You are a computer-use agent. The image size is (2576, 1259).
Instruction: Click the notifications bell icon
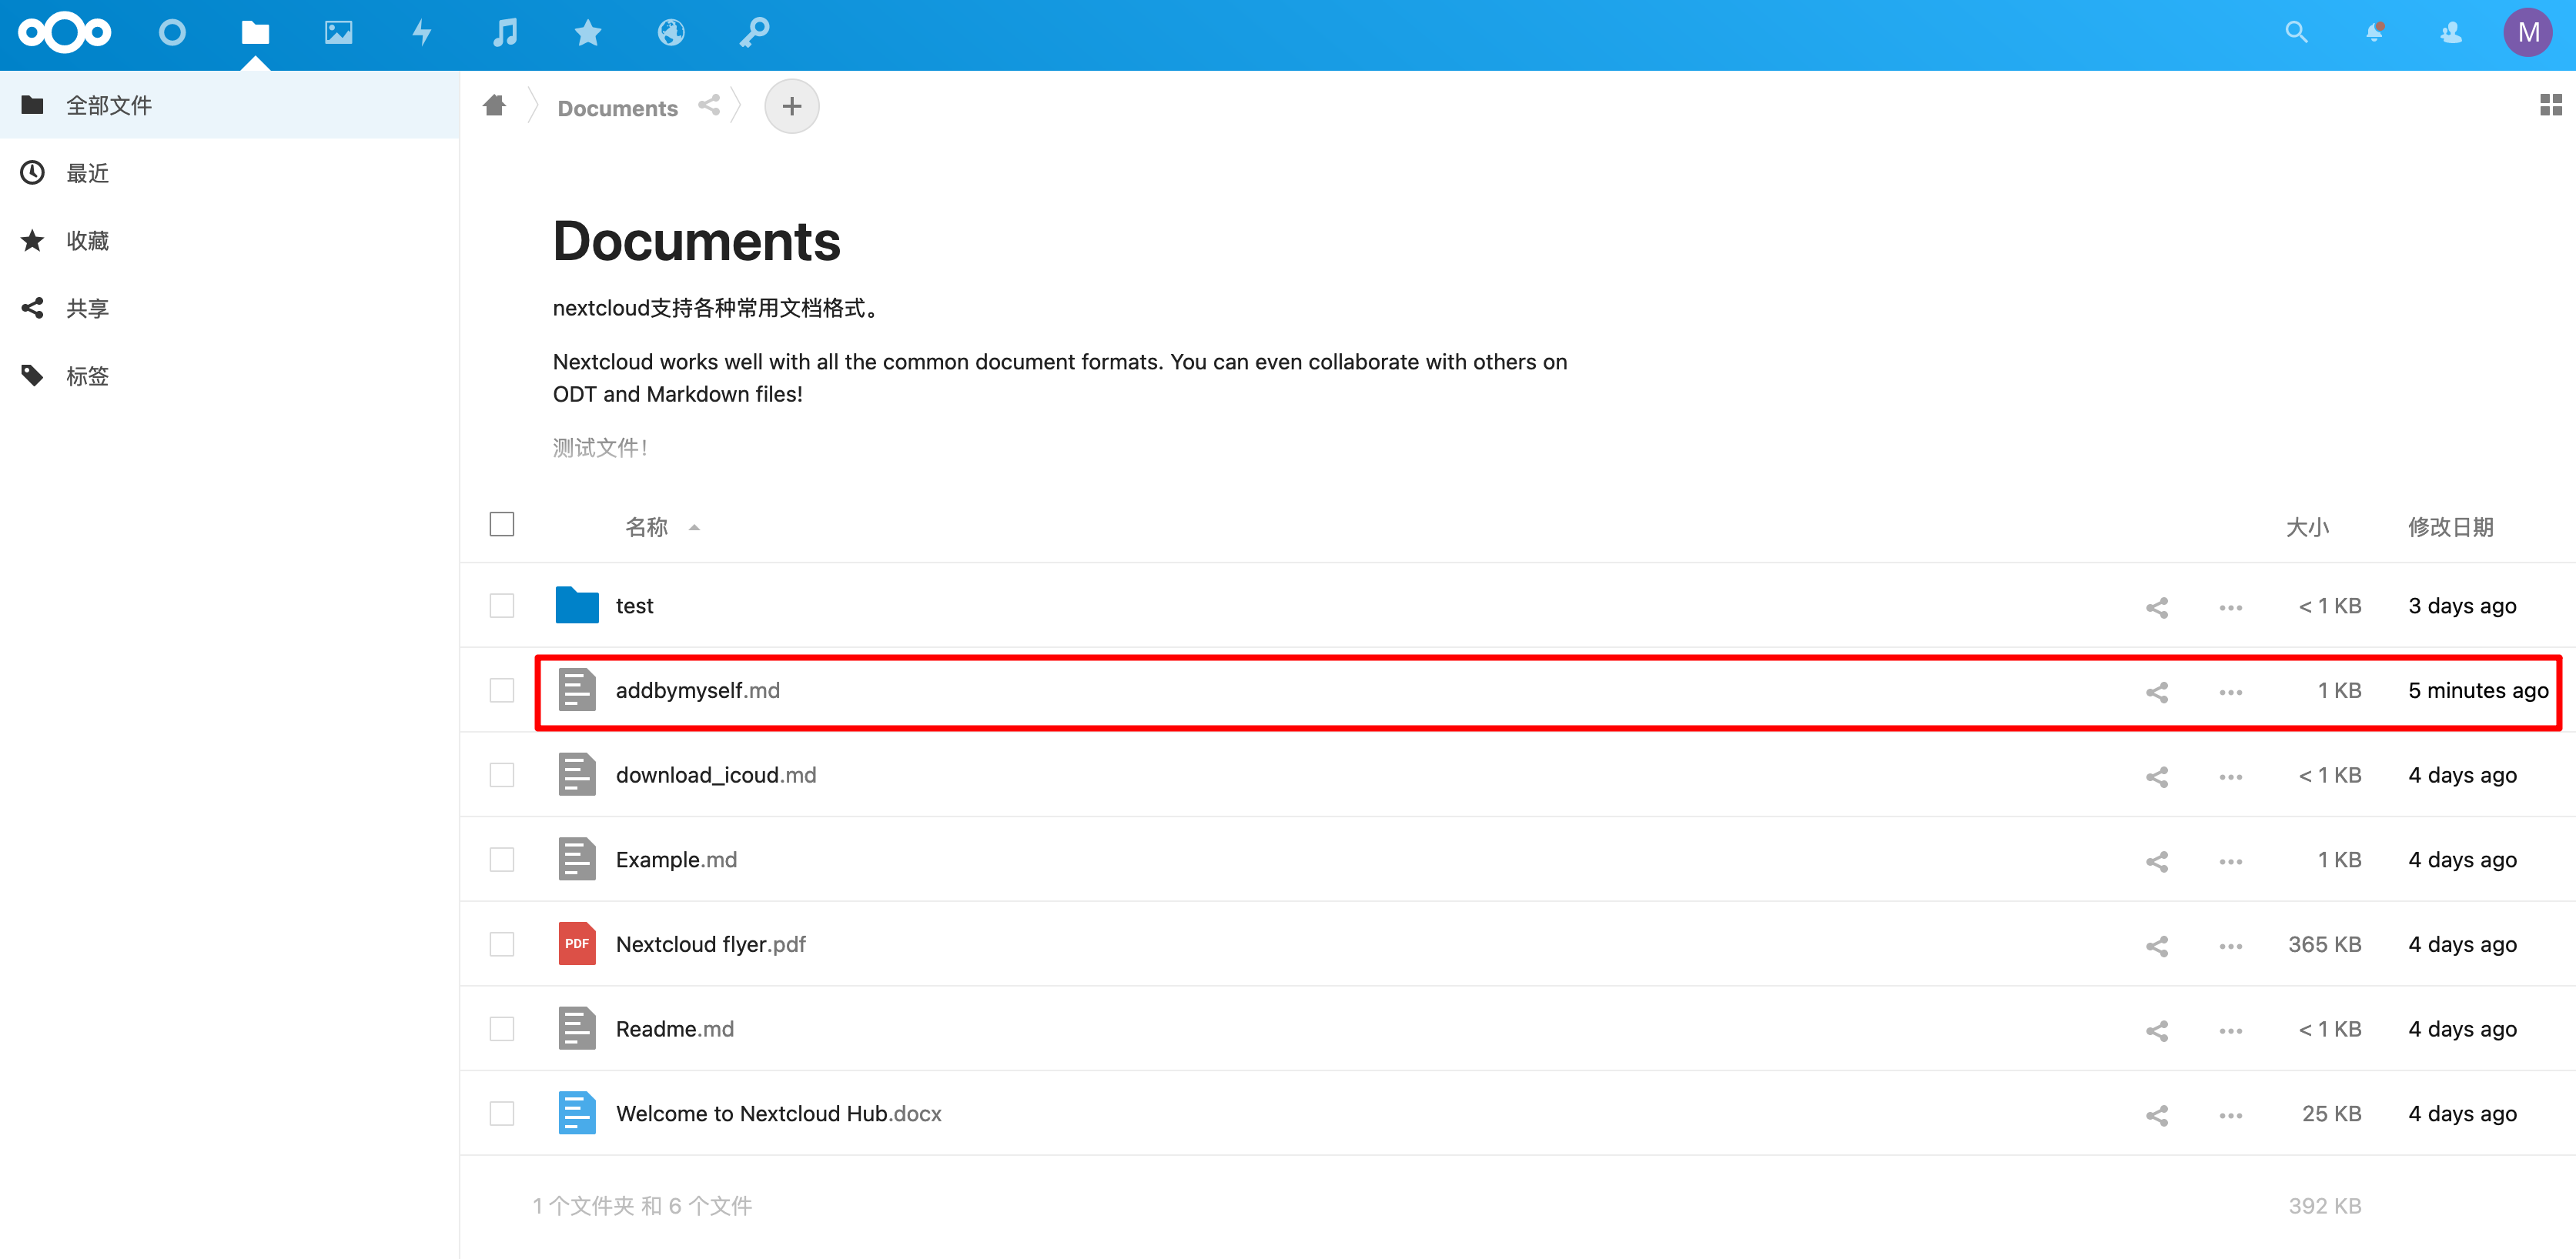coord(2374,33)
